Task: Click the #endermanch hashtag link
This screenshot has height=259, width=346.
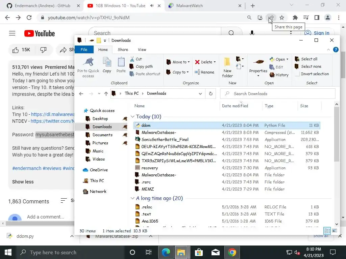Action: point(27,168)
